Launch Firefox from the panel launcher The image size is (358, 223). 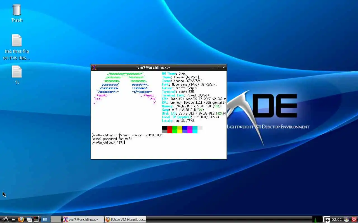pos(21,219)
